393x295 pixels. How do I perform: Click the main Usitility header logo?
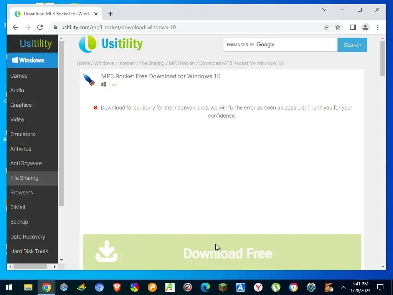point(111,44)
